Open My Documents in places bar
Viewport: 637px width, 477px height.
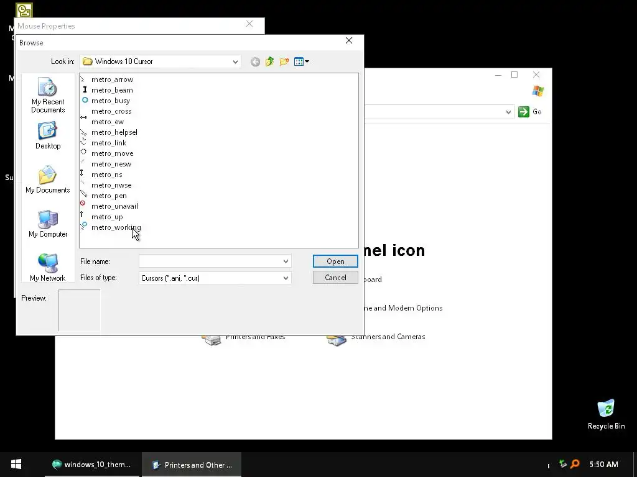click(48, 179)
